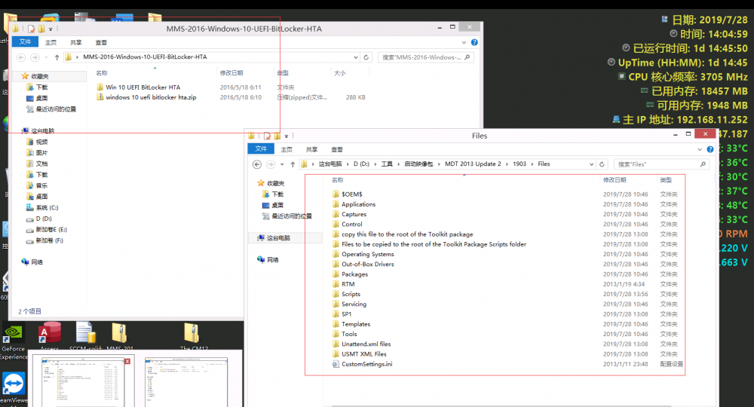The width and height of the screenshot is (754, 407).
Task: Click the 1903 breadcrumb segment
Action: 520,164
